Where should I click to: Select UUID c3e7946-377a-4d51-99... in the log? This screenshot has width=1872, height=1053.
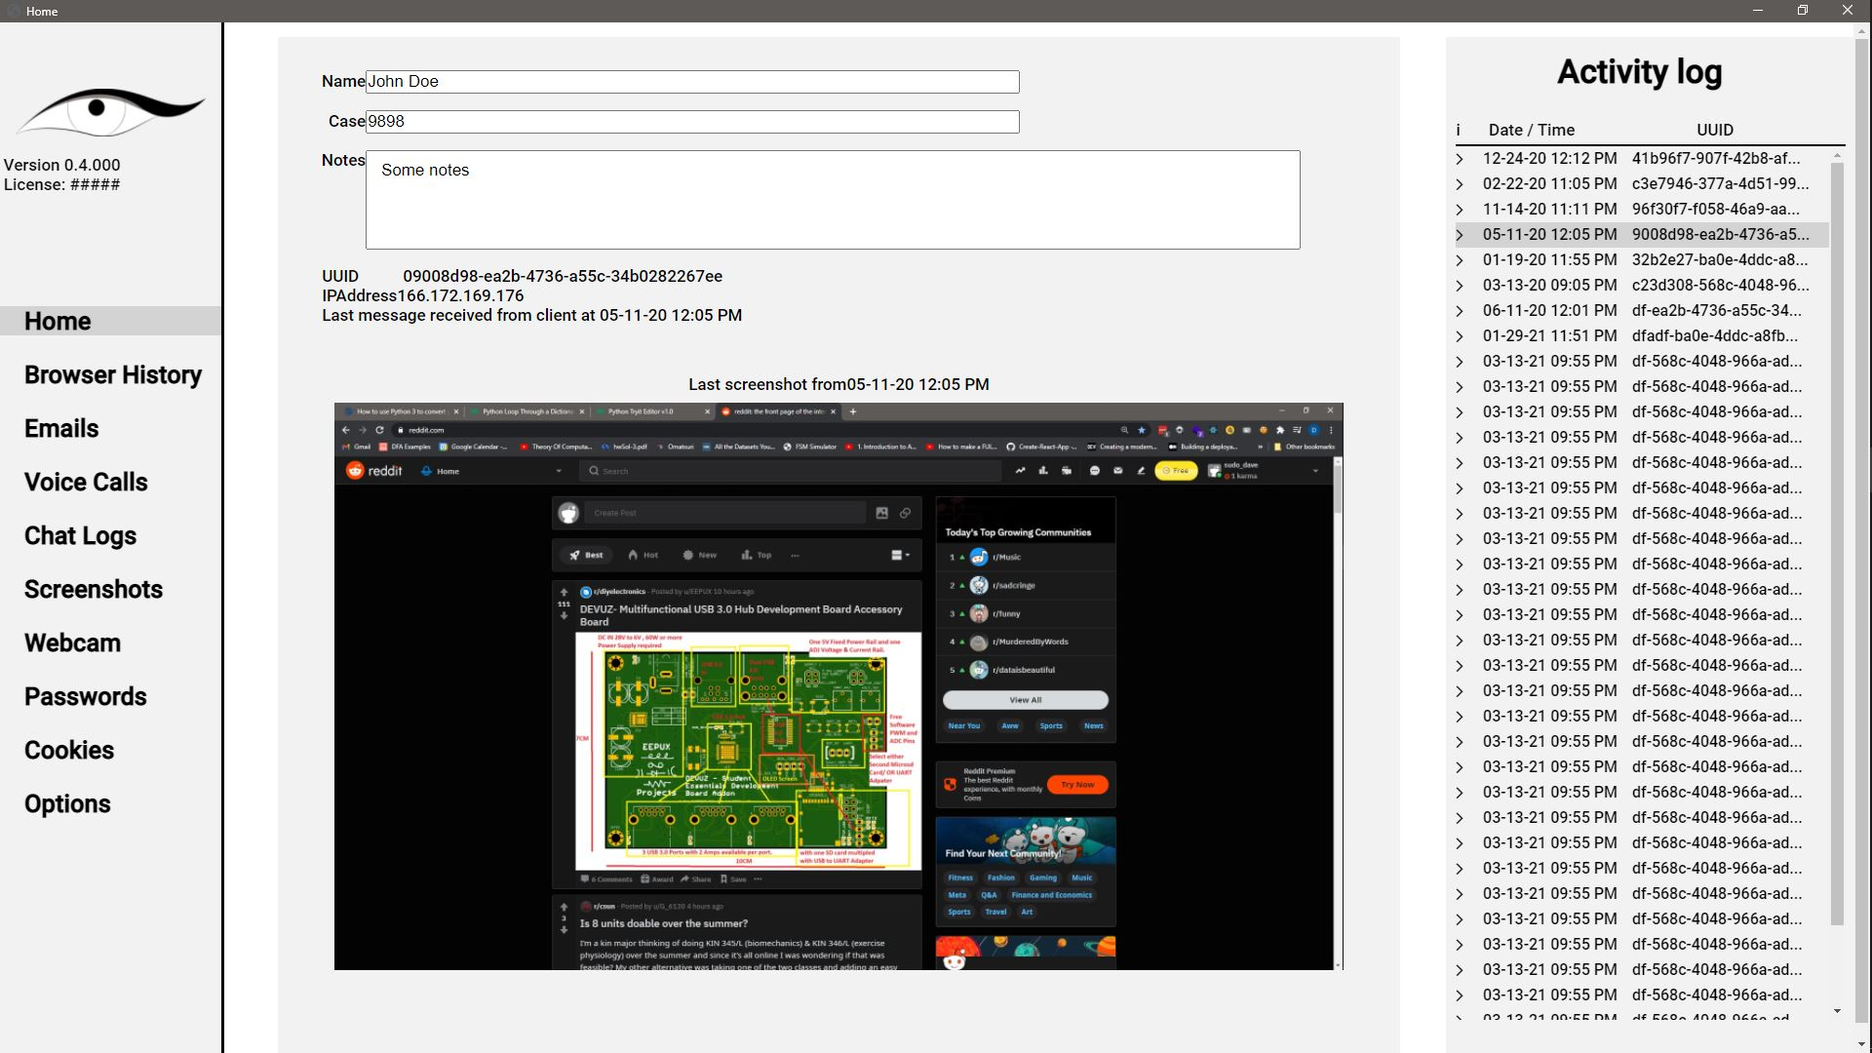pyautogui.click(x=1720, y=183)
